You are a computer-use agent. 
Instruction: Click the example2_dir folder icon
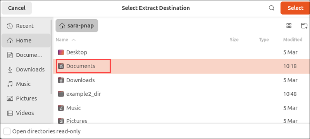tap(61, 94)
